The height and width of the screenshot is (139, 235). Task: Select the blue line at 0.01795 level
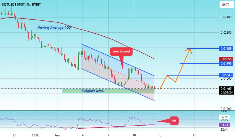(x=199, y=64)
